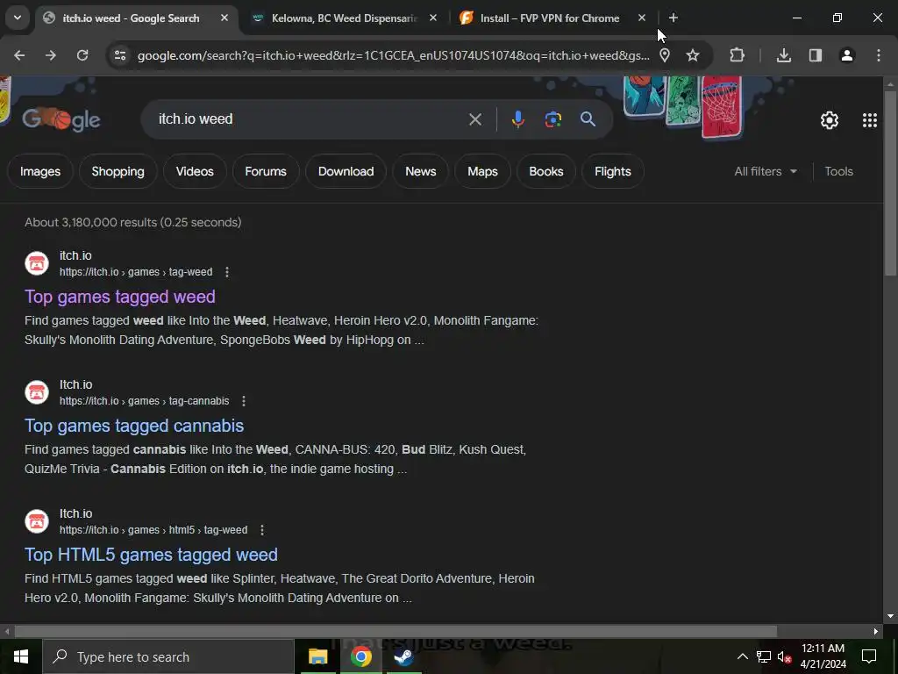Open the Chrome profile icon

pos(847,55)
